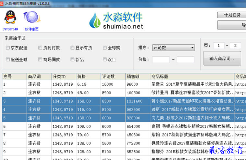Click sales value 400500 in row 2
Image resolution: width=246 pixels, height=160 pixels.
[x=133, y=93]
